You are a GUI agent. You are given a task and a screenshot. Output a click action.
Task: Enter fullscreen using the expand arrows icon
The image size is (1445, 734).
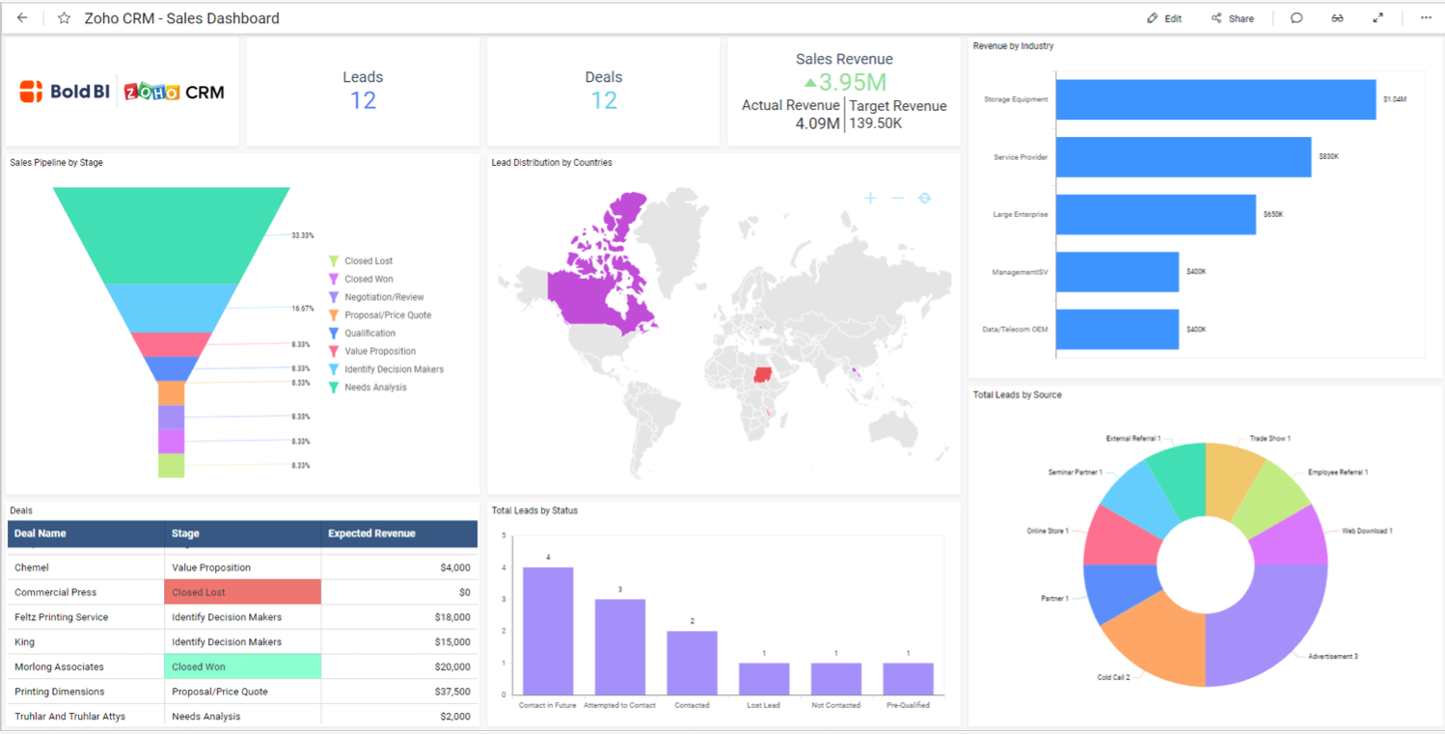click(x=1377, y=17)
